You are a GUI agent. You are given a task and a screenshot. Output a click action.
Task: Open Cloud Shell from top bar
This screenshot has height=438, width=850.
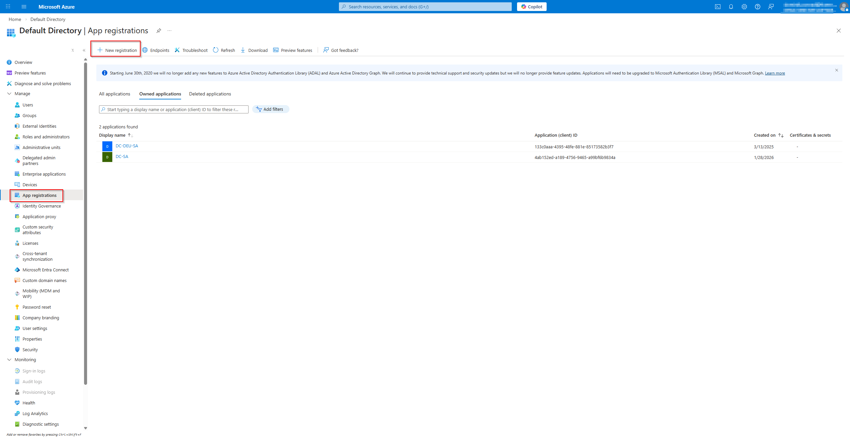(x=717, y=7)
